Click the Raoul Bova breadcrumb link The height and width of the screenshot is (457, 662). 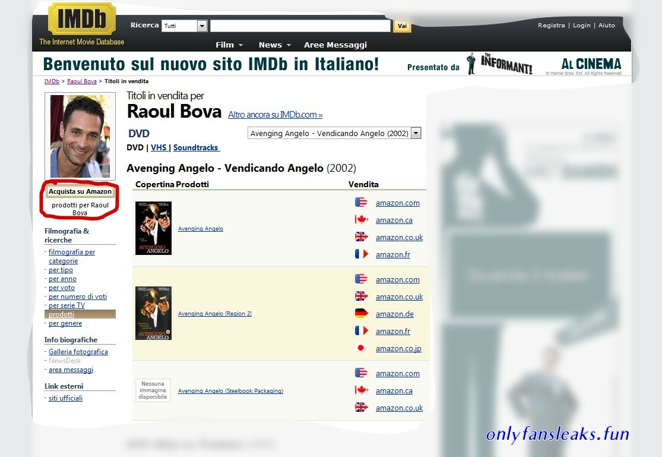81,81
